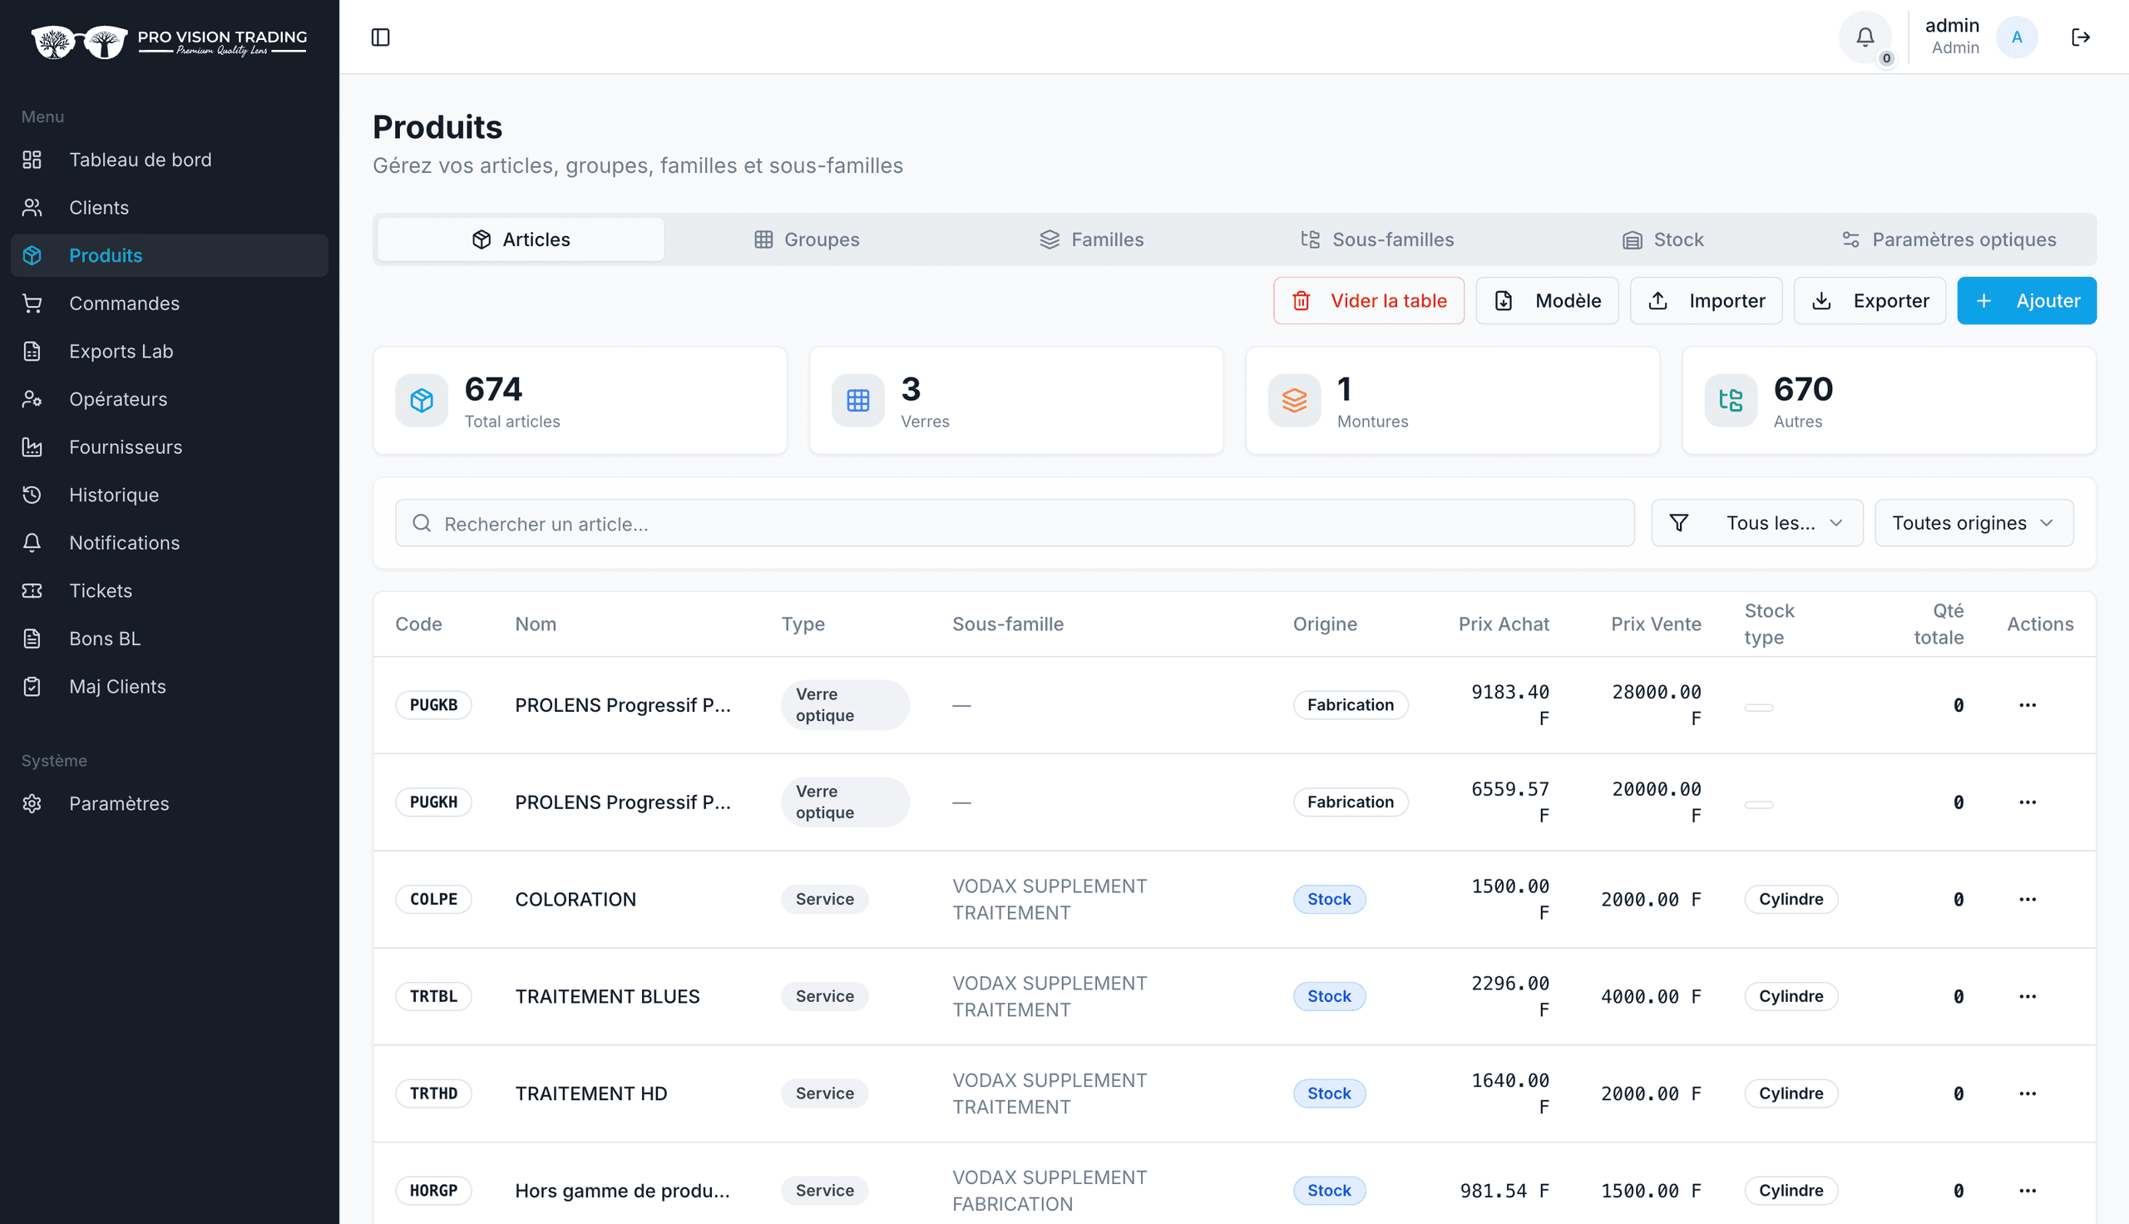Open Commandes in the sidebar
The width and height of the screenshot is (2129, 1224).
pyautogui.click(x=169, y=304)
